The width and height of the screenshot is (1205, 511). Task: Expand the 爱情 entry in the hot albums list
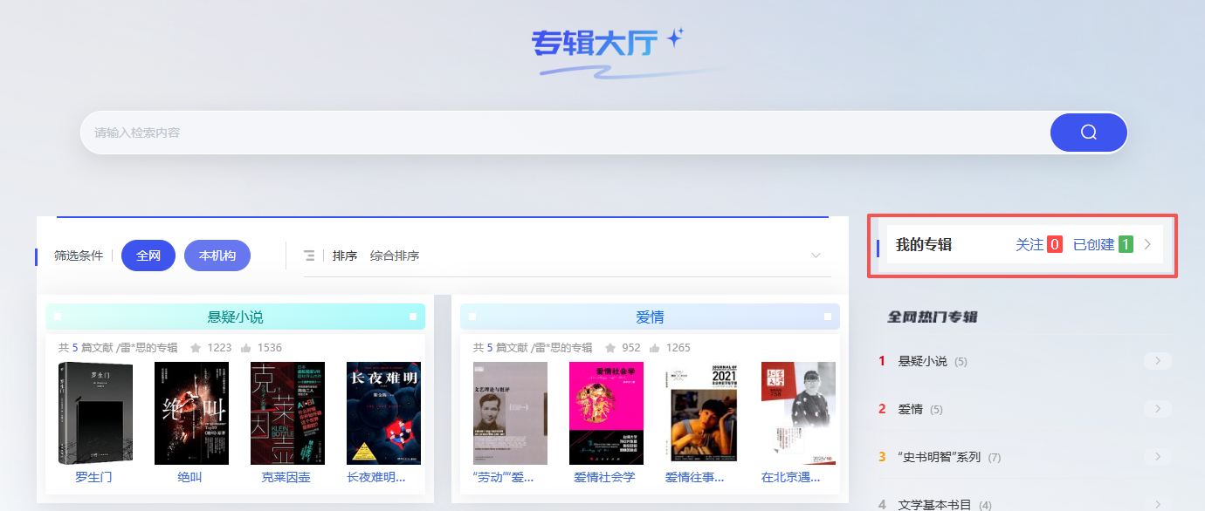(x=1157, y=408)
